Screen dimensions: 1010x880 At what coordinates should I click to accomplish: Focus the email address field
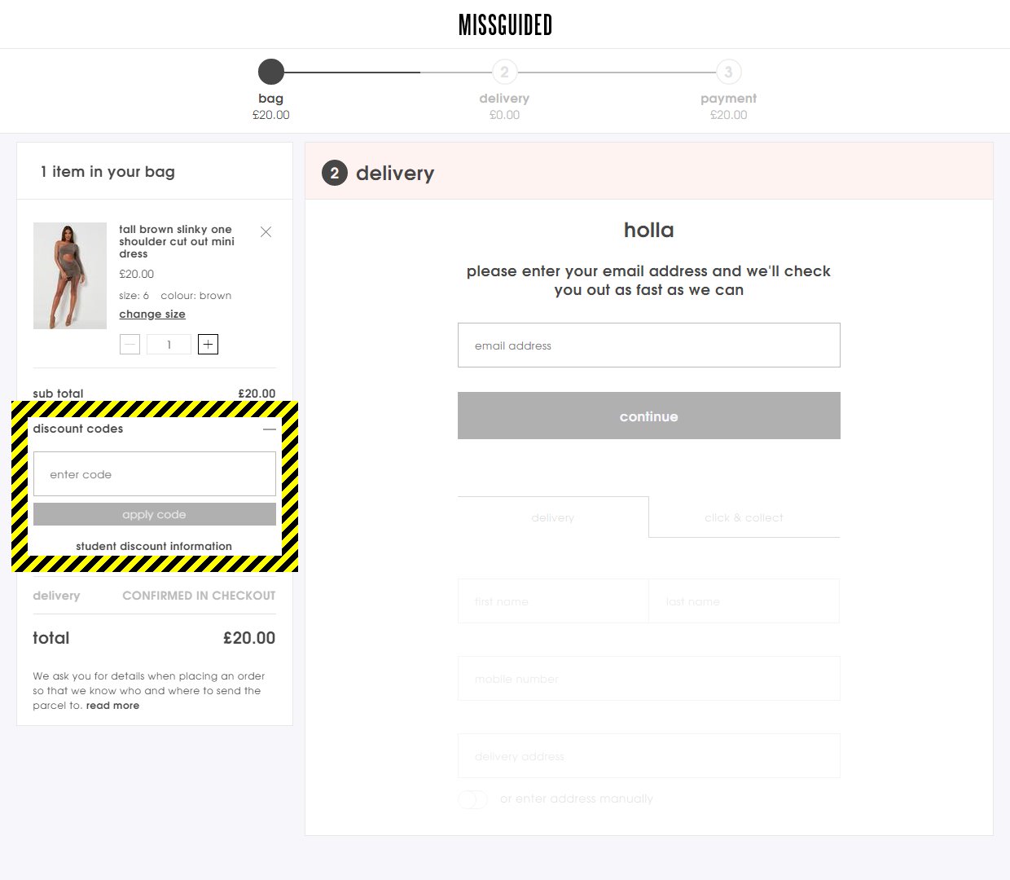click(x=648, y=345)
